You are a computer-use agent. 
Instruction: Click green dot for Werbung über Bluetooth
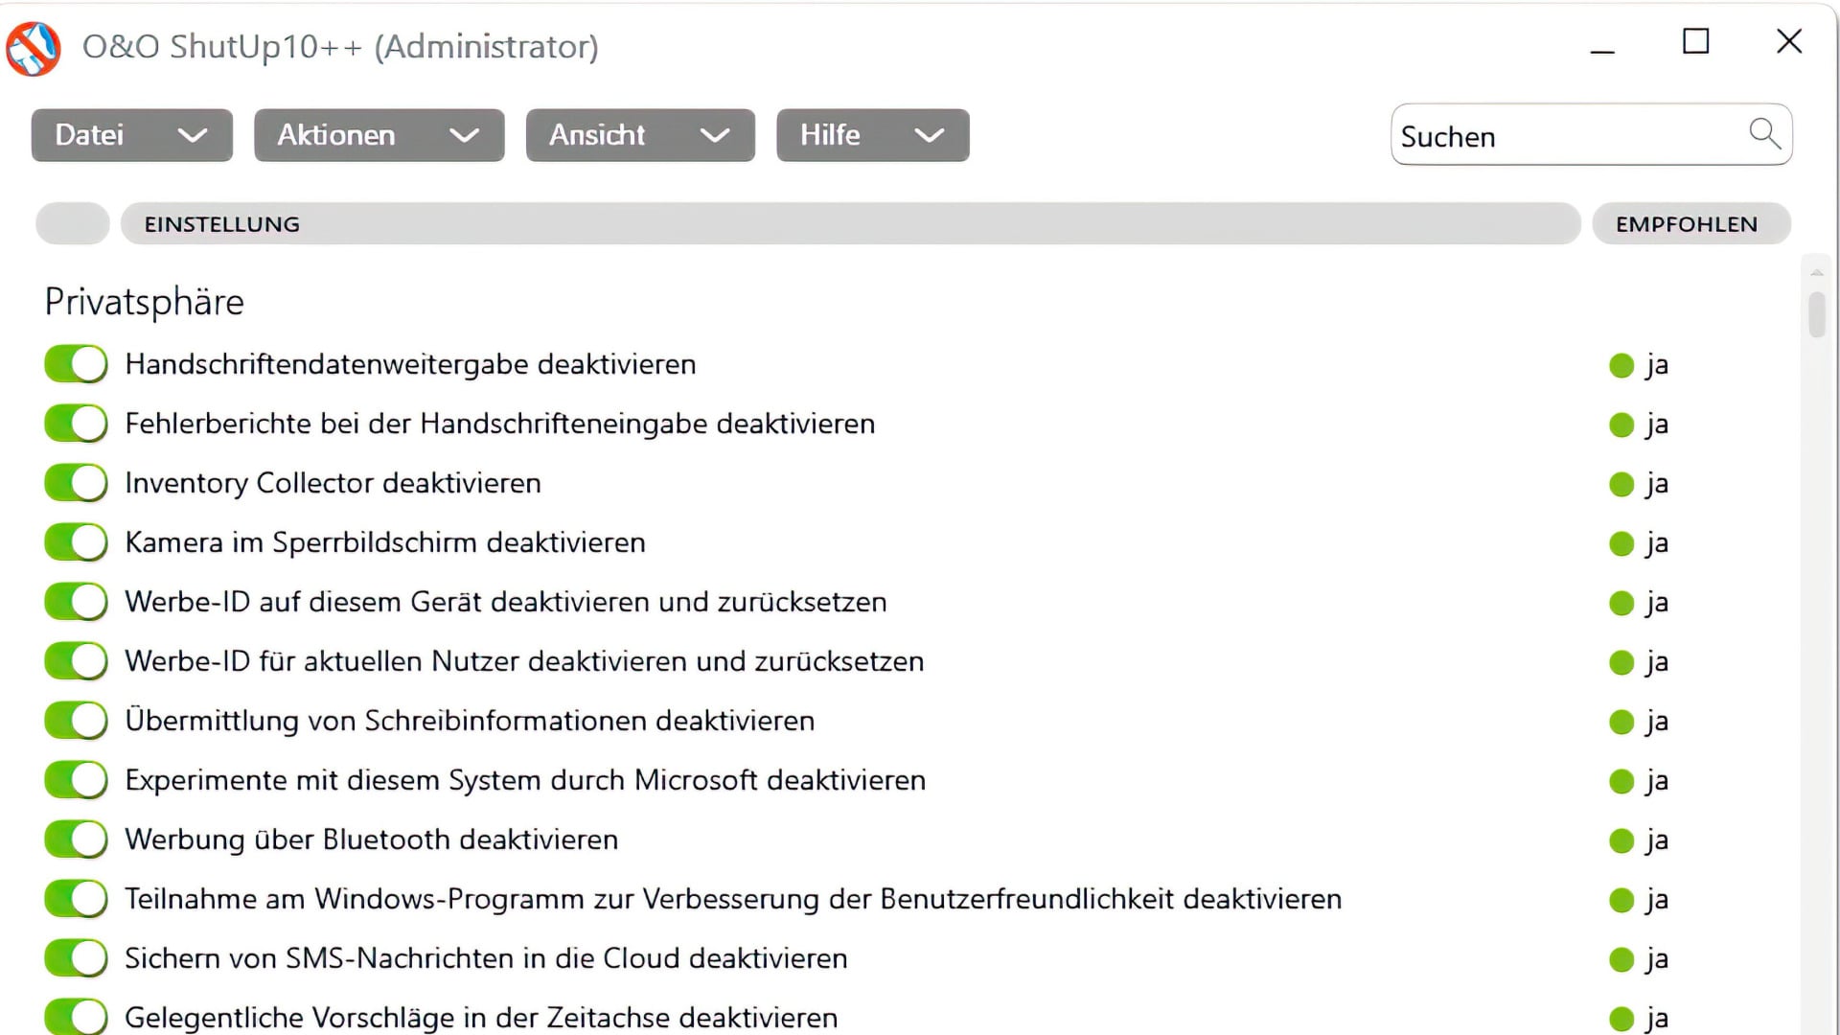click(1621, 840)
